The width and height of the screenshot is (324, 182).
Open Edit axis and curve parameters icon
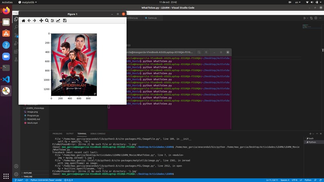coord(58,20)
